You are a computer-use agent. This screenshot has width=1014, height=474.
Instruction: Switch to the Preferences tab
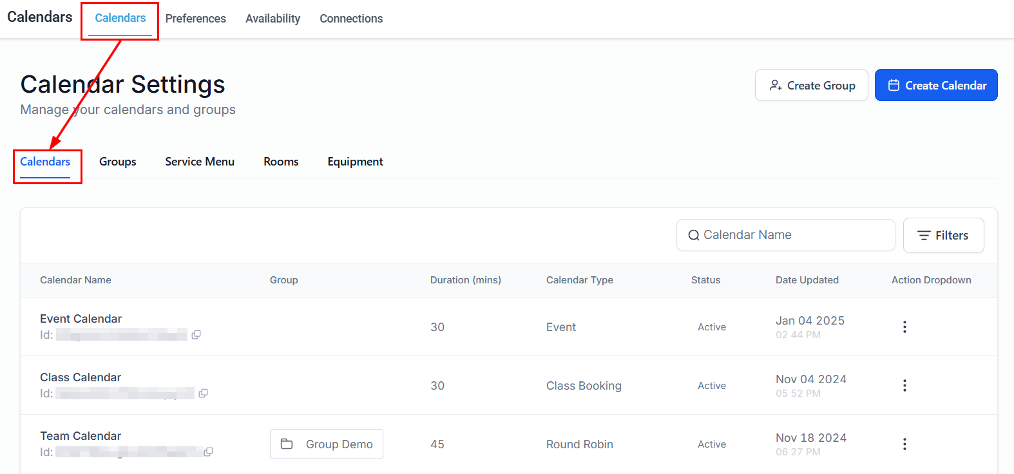click(195, 19)
